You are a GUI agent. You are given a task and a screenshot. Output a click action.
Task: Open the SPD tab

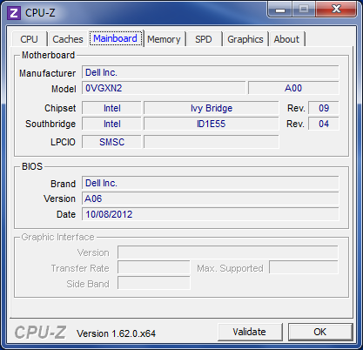204,39
